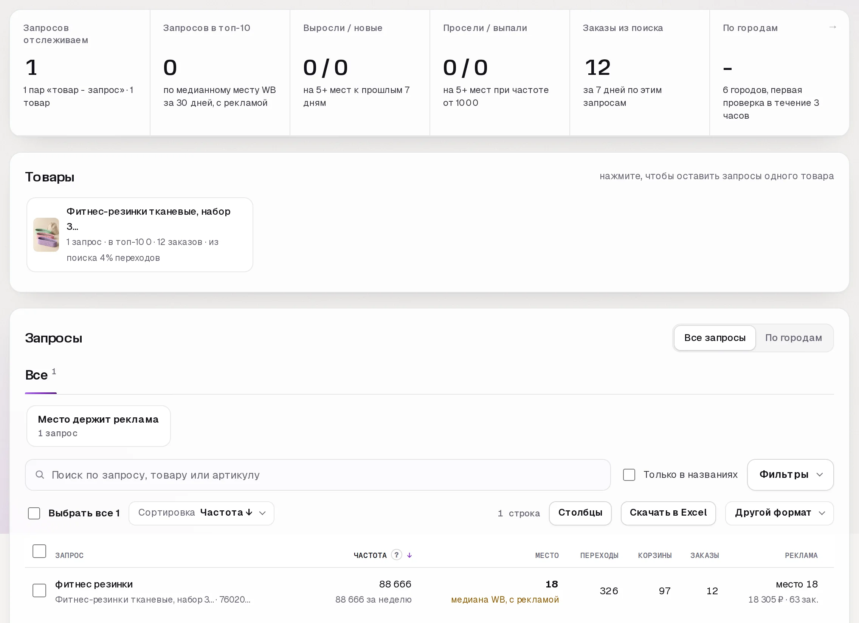Click the sort arrow beside Частота header
Screen dimensions: 859x623
(x=409, y=555)
